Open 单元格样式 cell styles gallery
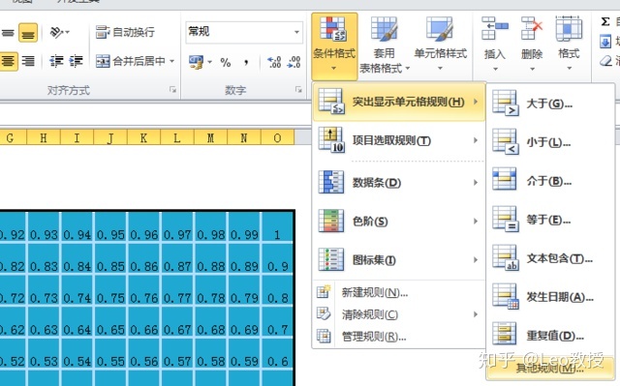620x386 pixels. tap(440, 45)
